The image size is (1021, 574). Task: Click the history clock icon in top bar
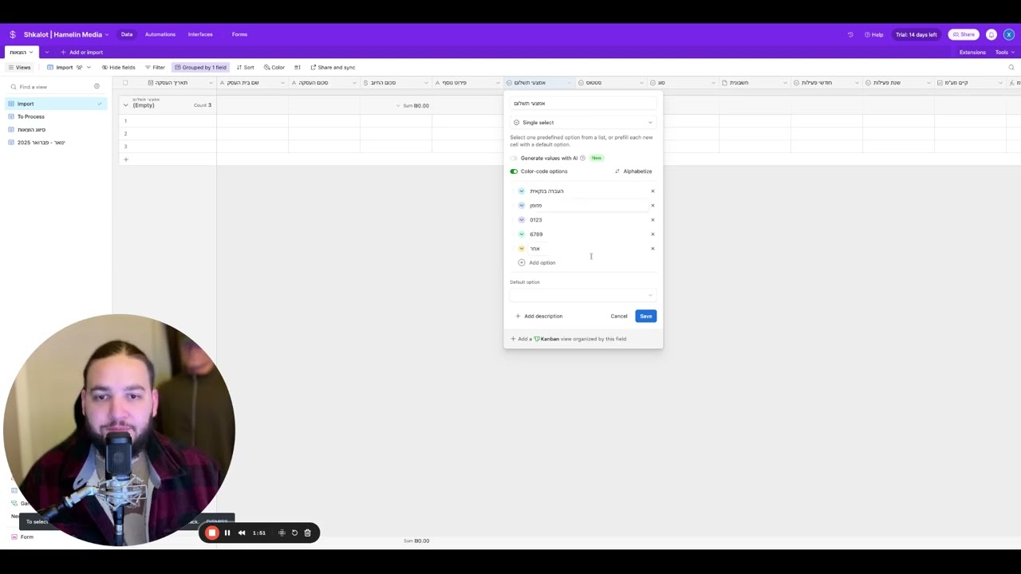pos(850,35)
